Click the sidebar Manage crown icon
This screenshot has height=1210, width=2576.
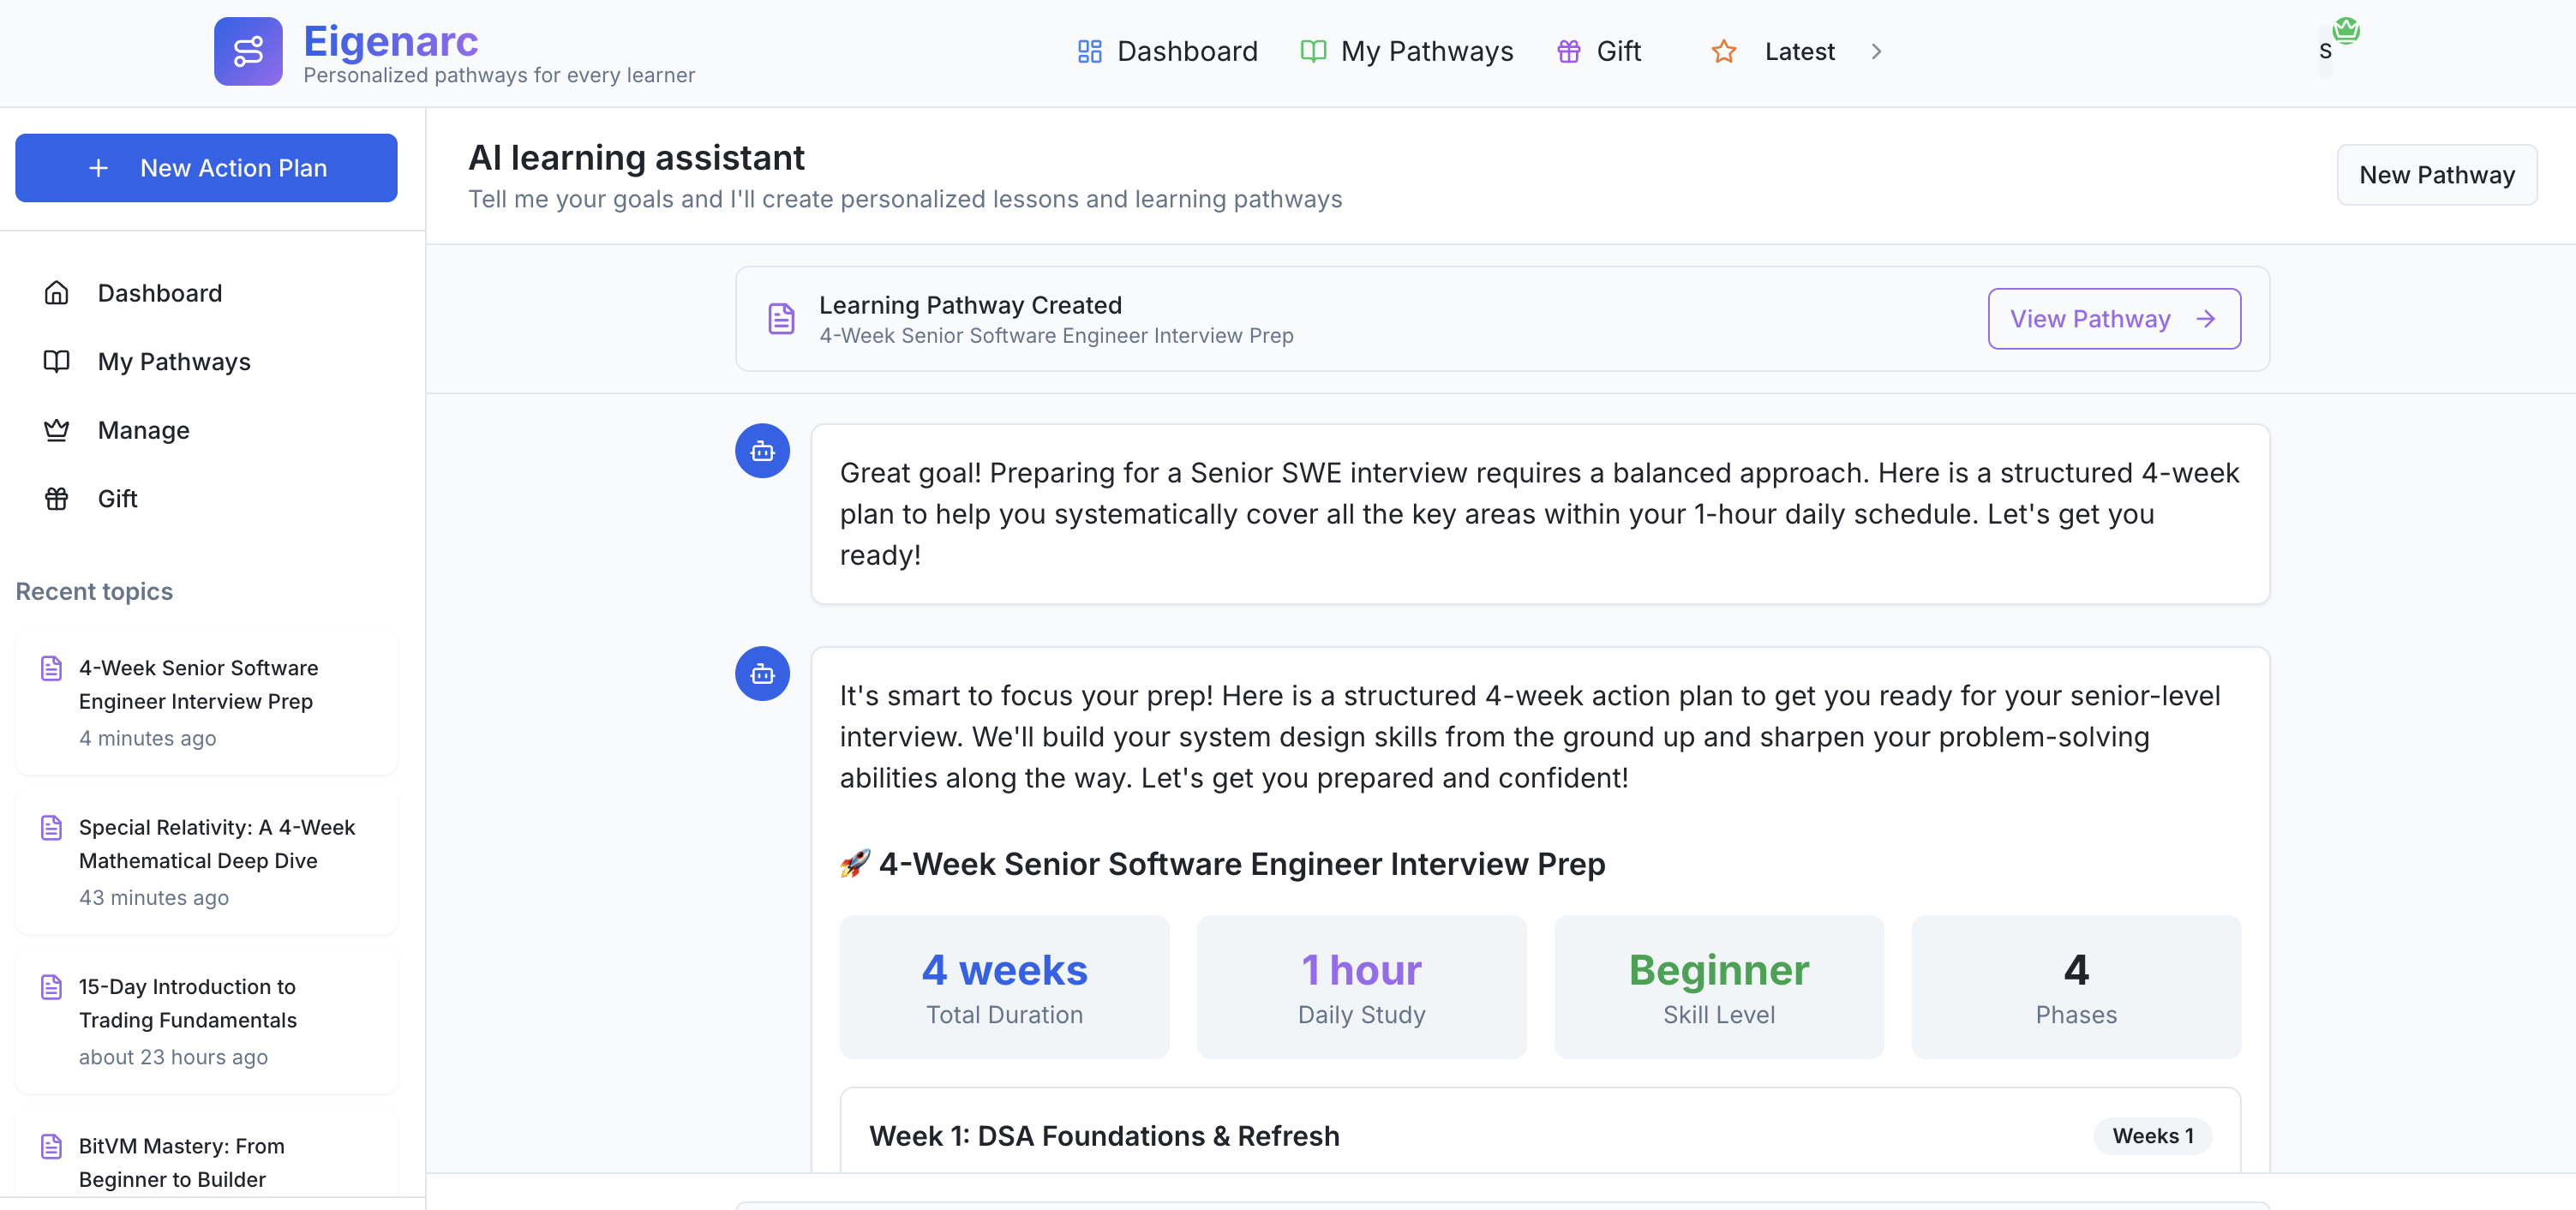coord(57,430)
